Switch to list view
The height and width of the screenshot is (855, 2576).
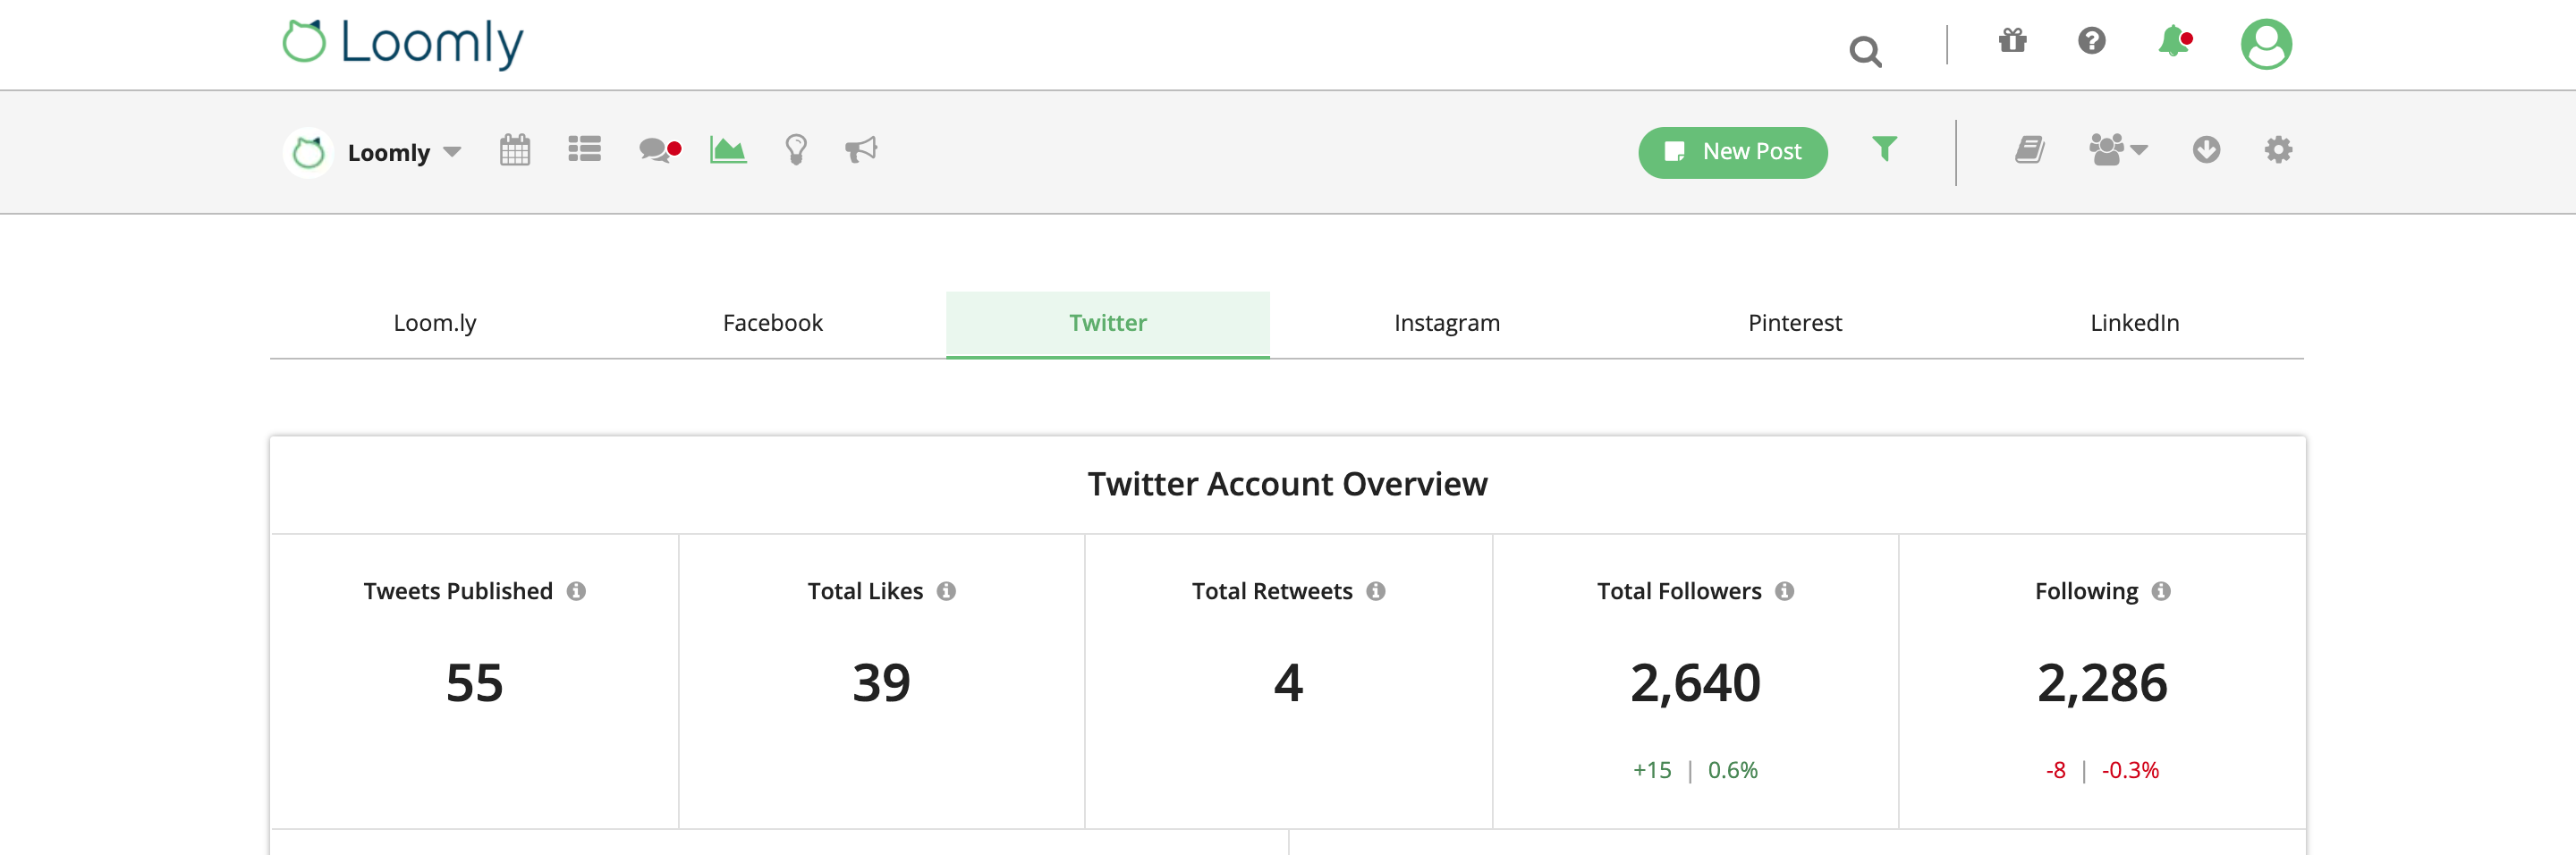585,151
